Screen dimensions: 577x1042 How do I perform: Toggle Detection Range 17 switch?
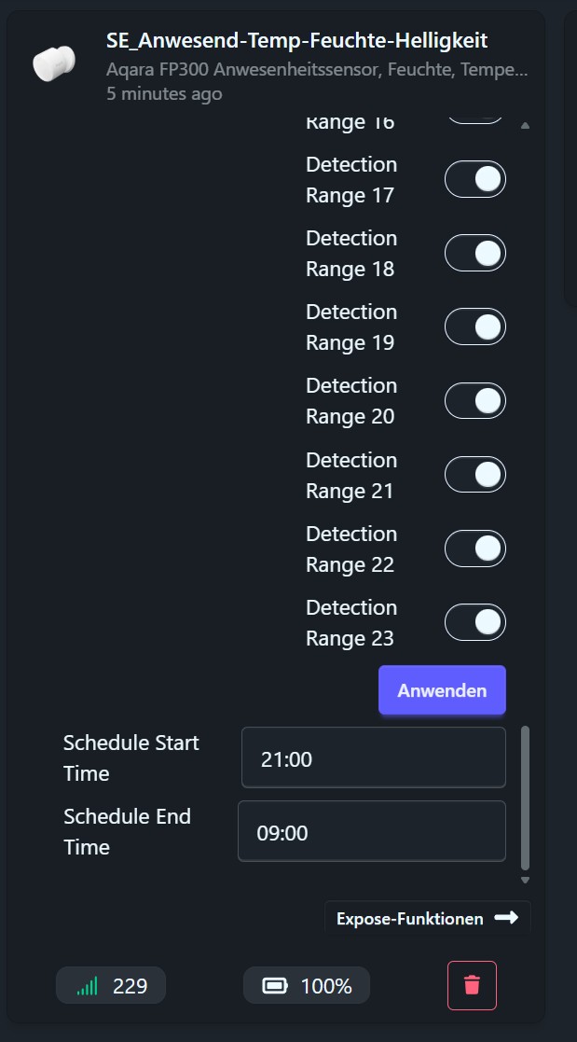[x=475, y=179]
